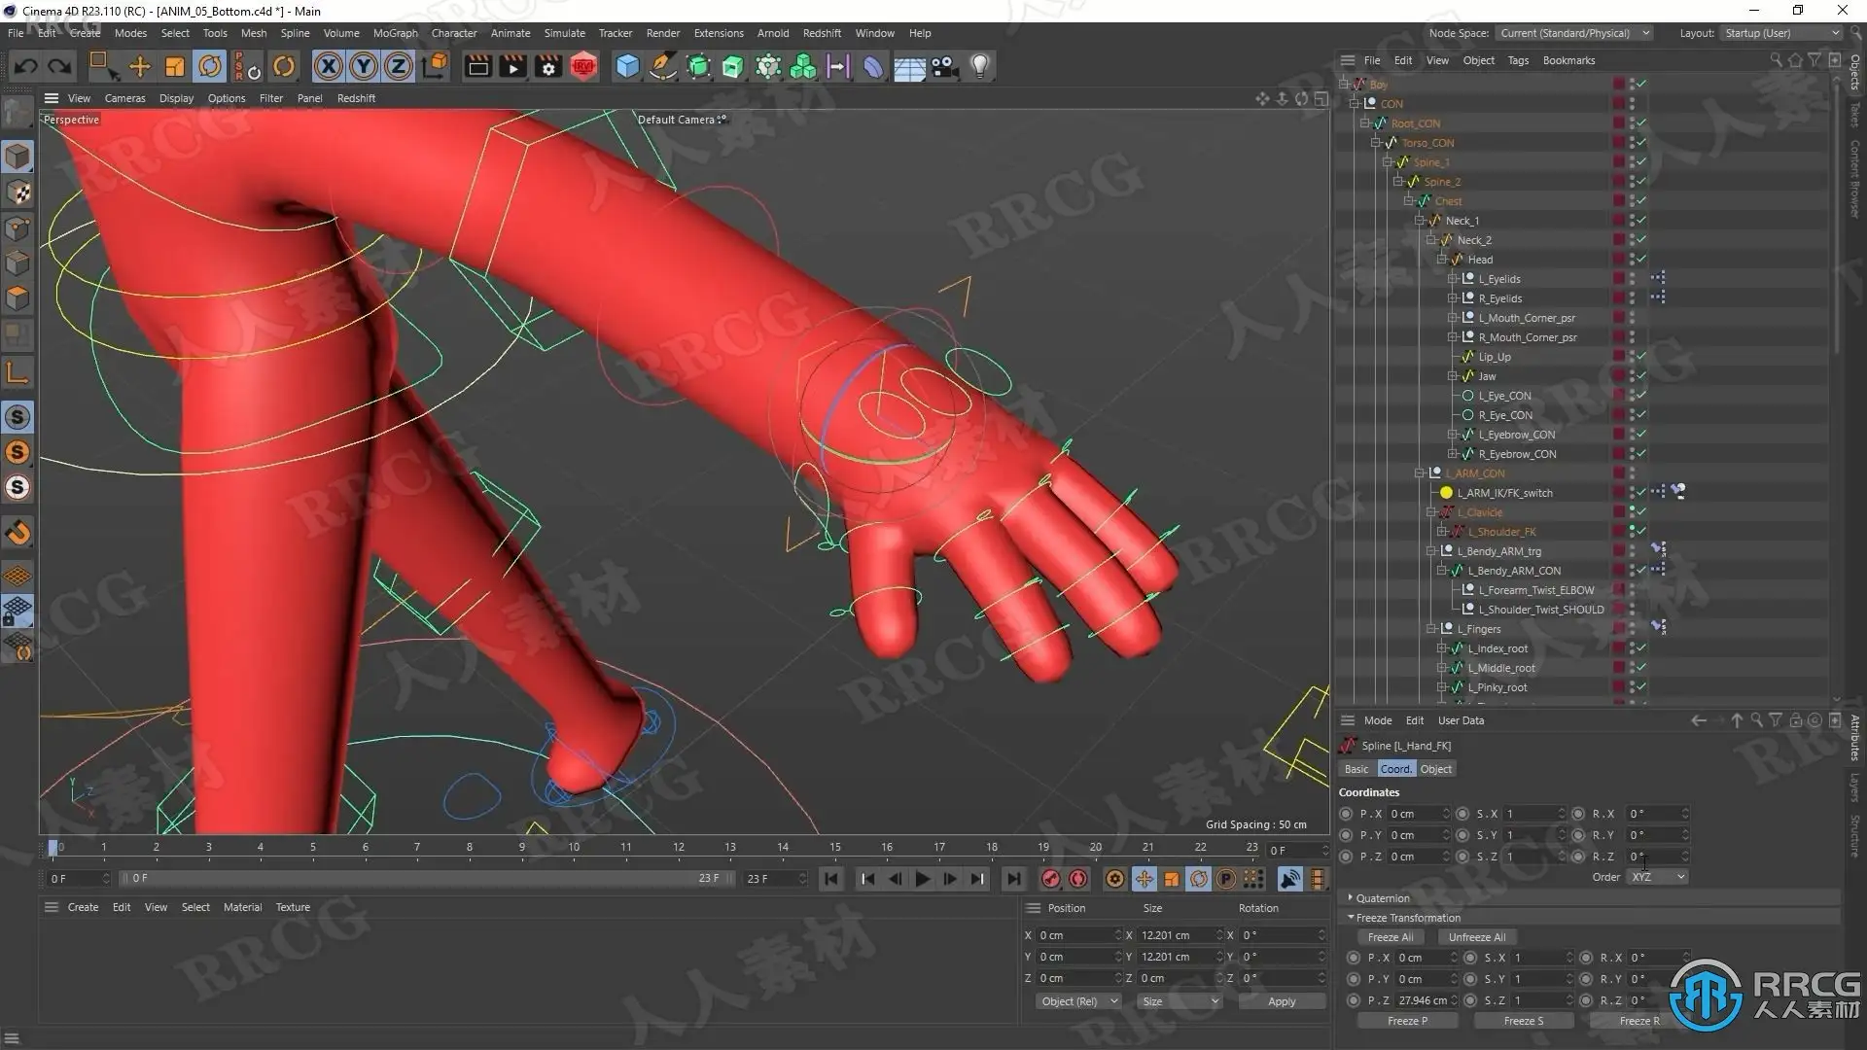Switch to the Basic attributes tab
The height and width of the screenshot is (1050, 1867).
(1356, 769)
